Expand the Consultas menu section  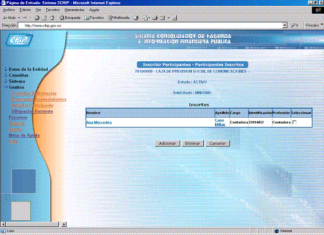17,75
